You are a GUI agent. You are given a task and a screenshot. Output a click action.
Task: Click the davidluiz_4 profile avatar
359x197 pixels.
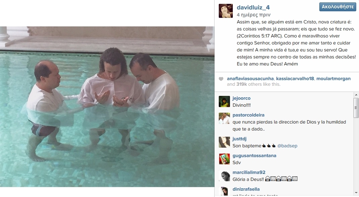tap(226, 11)
